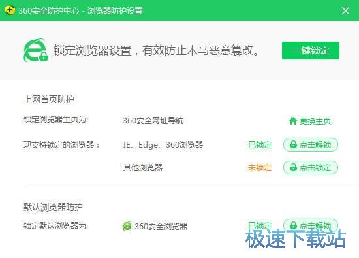Unlock default browser 360安全浏览器 via 点击解锁

tap(311, 225)
